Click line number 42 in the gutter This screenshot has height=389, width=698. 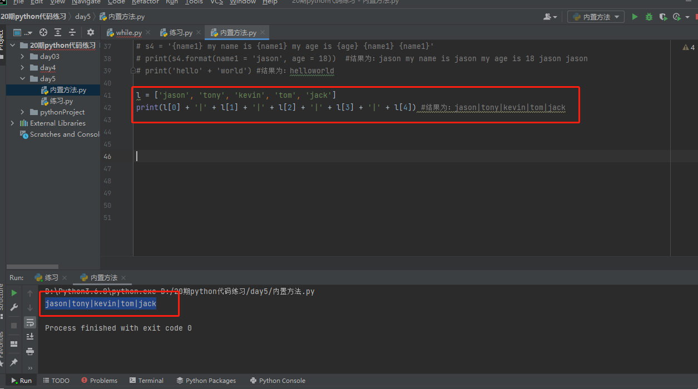click(107, 107)
